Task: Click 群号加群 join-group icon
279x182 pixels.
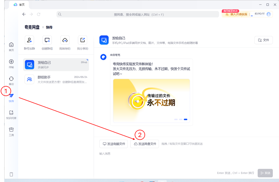Action: tap(29, 40)
